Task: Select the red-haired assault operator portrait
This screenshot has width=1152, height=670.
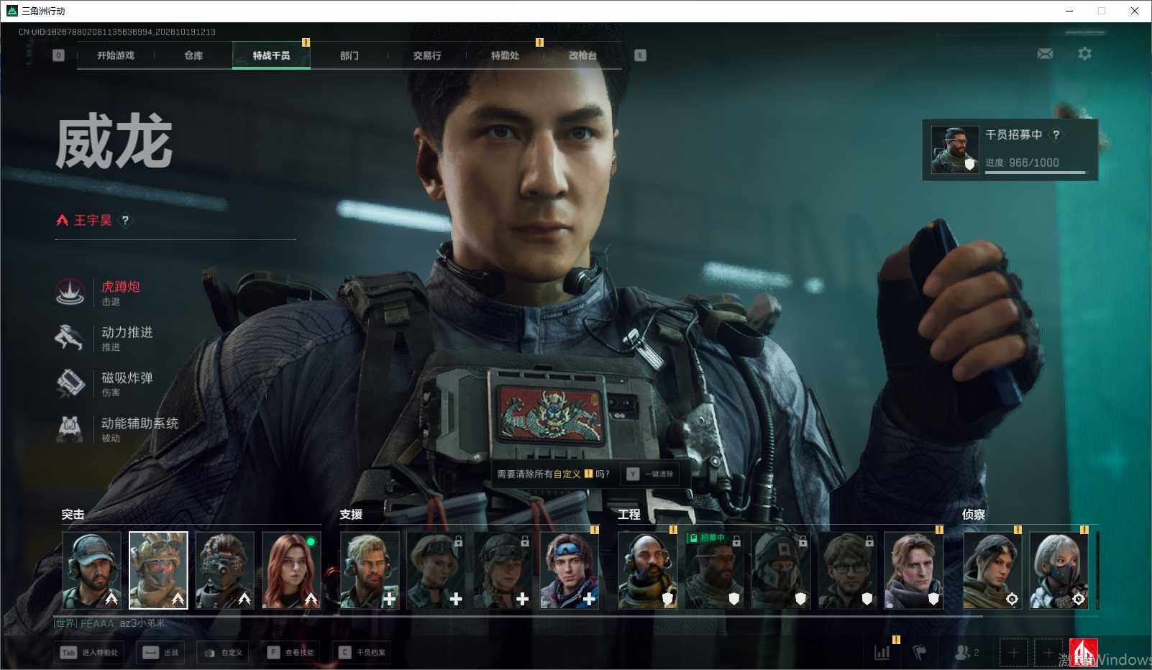Action: pos(291,570)
